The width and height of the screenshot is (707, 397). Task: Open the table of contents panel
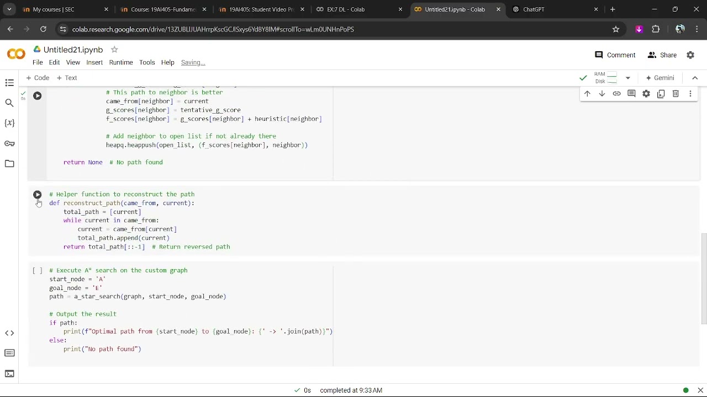tap(9, 83)
